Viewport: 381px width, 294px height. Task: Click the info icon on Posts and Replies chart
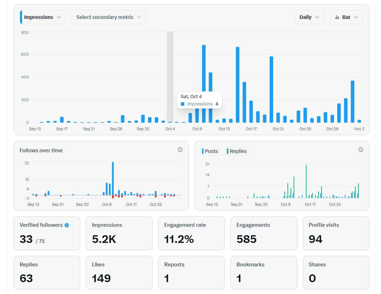[361, 149]
